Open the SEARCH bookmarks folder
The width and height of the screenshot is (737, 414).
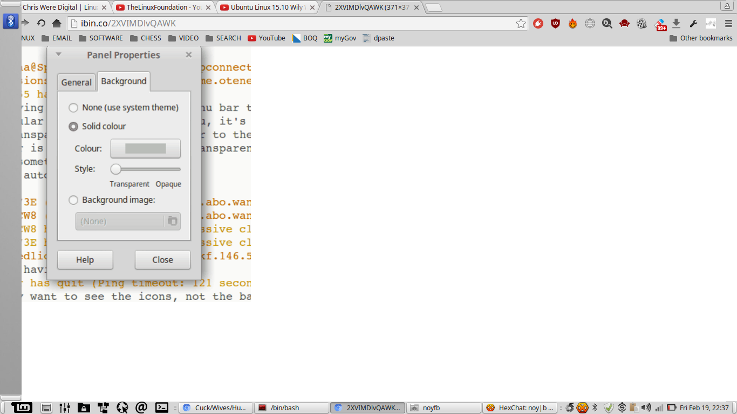click(x=223, y=38)
